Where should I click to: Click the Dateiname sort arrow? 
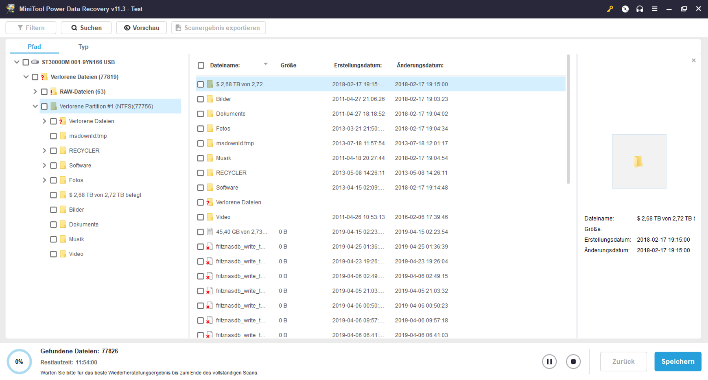tap(265, 64)
